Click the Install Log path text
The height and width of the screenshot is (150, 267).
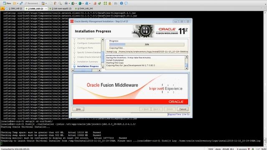click(147, 52)
